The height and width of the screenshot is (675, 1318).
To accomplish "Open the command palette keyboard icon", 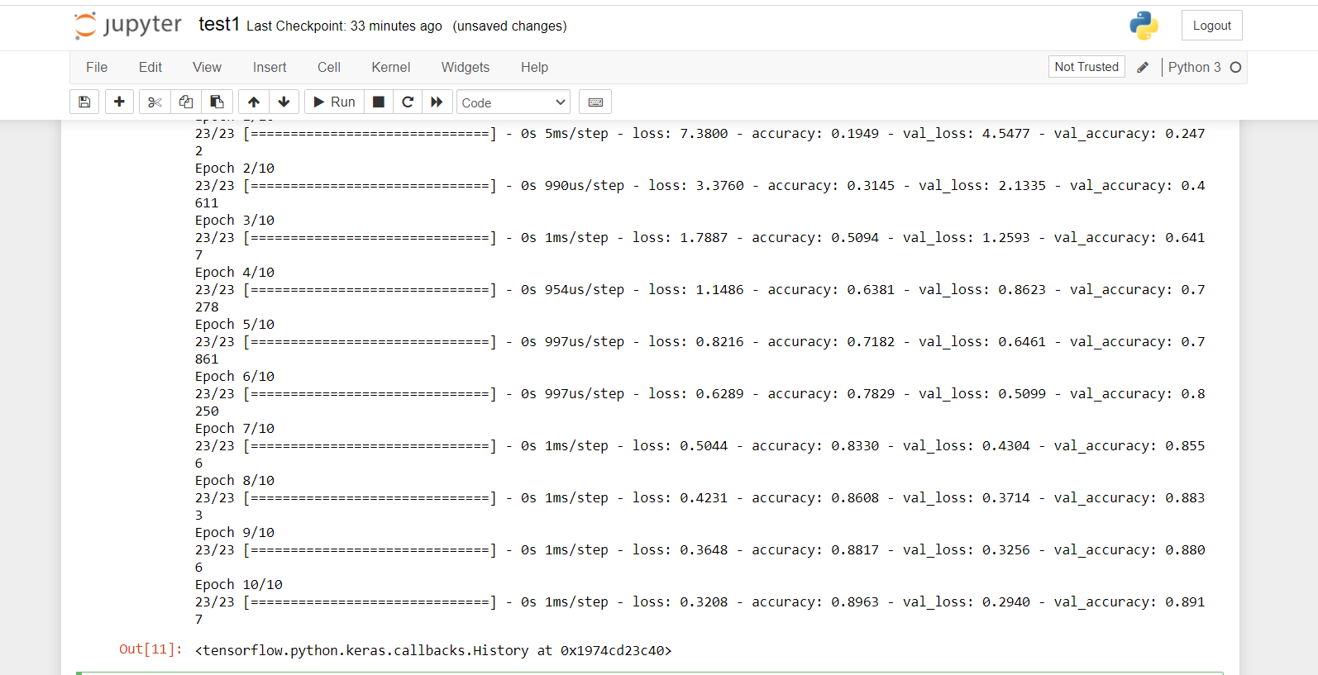I will click(595, 102).
